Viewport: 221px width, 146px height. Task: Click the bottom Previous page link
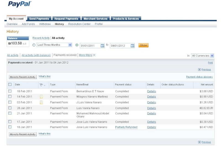point(206,142)
